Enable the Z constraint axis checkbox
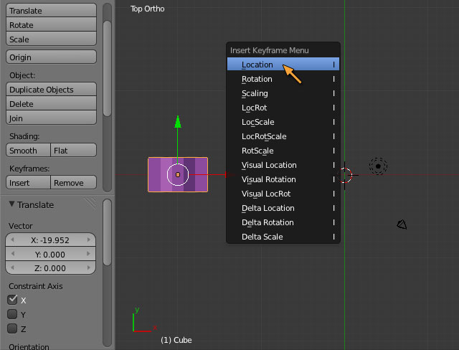 12,328
